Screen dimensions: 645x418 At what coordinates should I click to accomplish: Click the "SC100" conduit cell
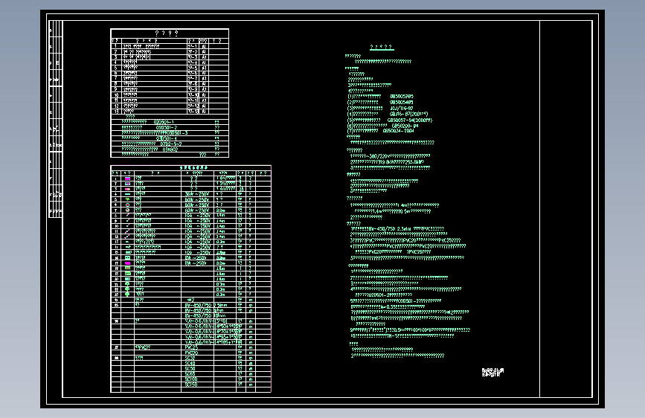pos(191,379)
